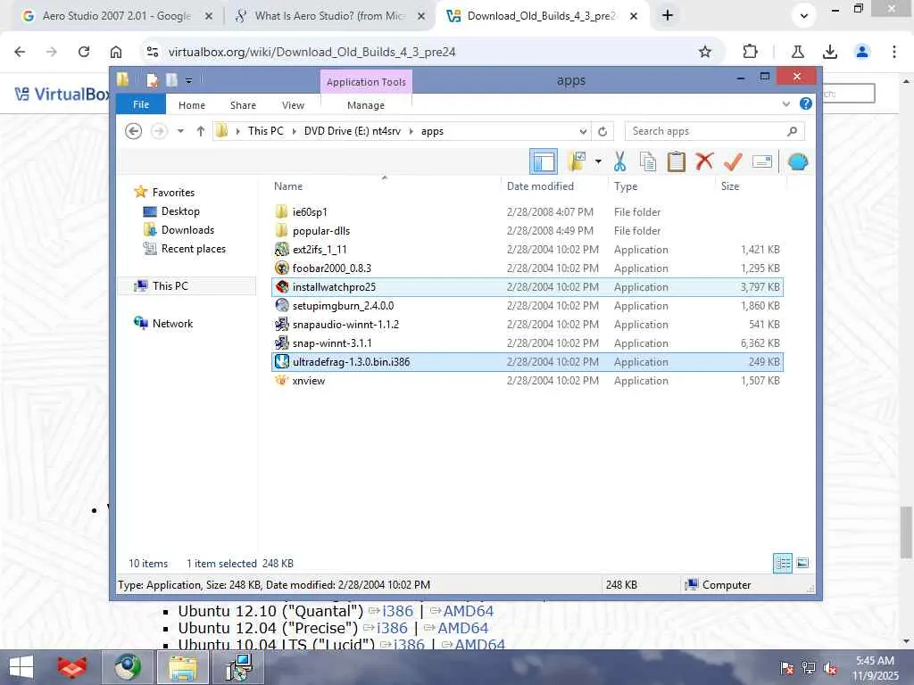Click the new folder icon in Explorer title bar
Screen dimensions: 914x685
point(171,80)
